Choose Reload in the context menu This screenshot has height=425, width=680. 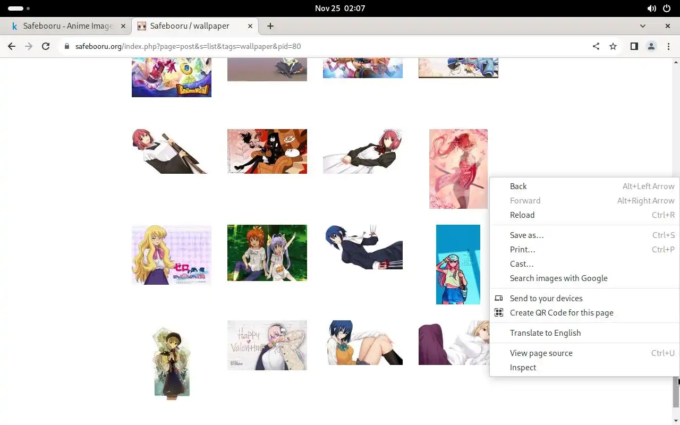(584, 215)
